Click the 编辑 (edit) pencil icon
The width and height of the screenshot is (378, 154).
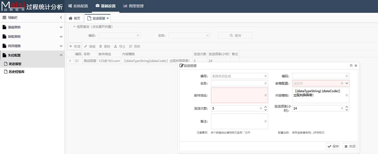[86, 46]
